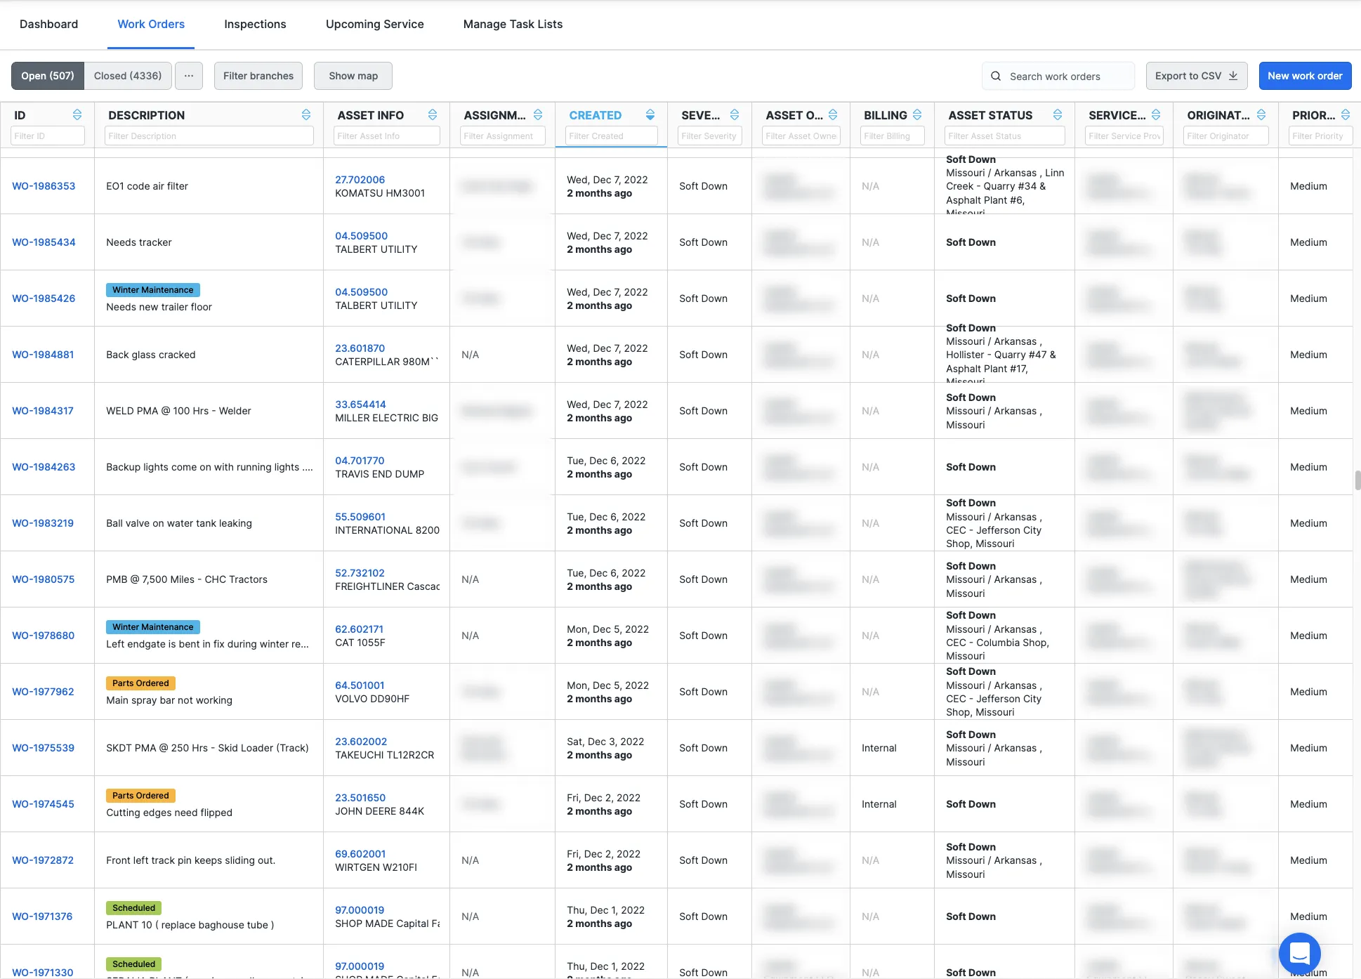Click Export to CSV download button
Screen dimensions: 1361x979
pos(1196,76)
